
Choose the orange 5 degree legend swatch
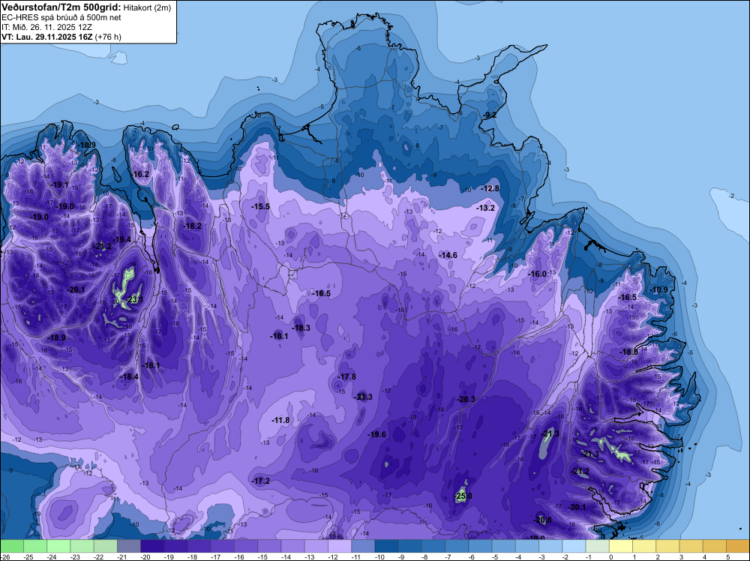738,546
